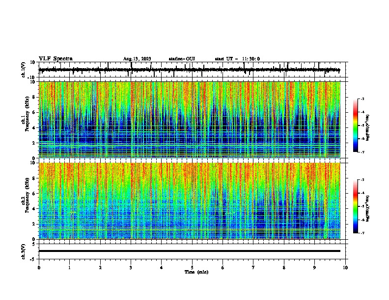Click the 4 kHz tick on ch.2 spectrogram
389x300 pixels.
(33, 209)
